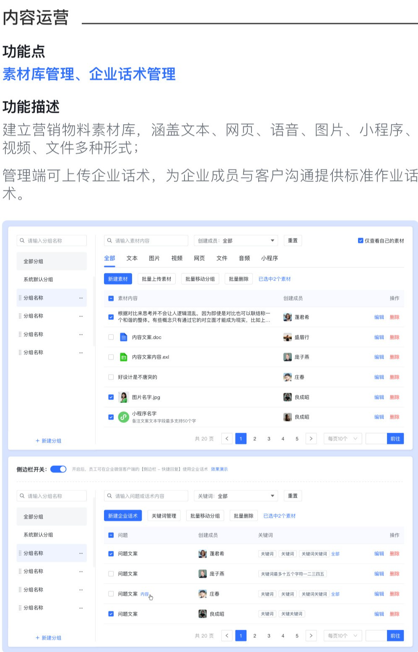Click the 请输入问题或话术内容 search field

pos(146,496)
